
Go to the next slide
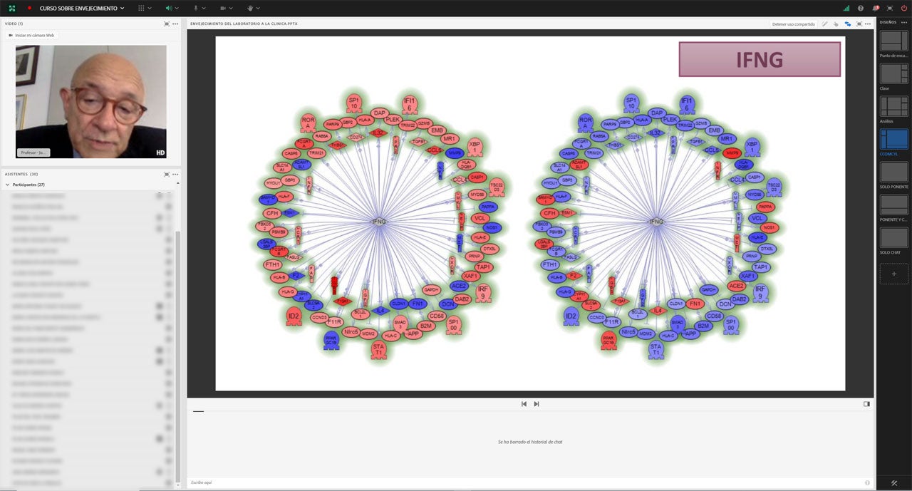point(537,404)
